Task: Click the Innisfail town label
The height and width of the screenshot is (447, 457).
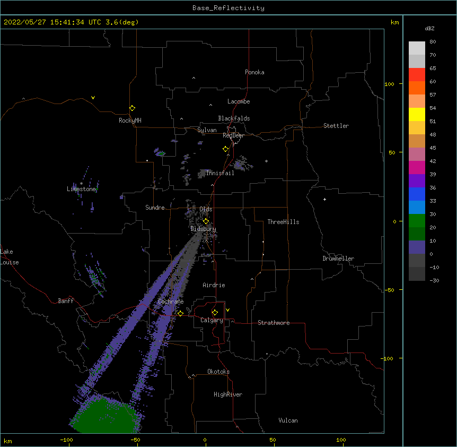Action: 220,173
